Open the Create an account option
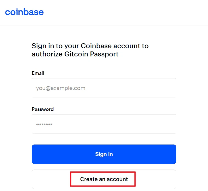 coord(104,179)
